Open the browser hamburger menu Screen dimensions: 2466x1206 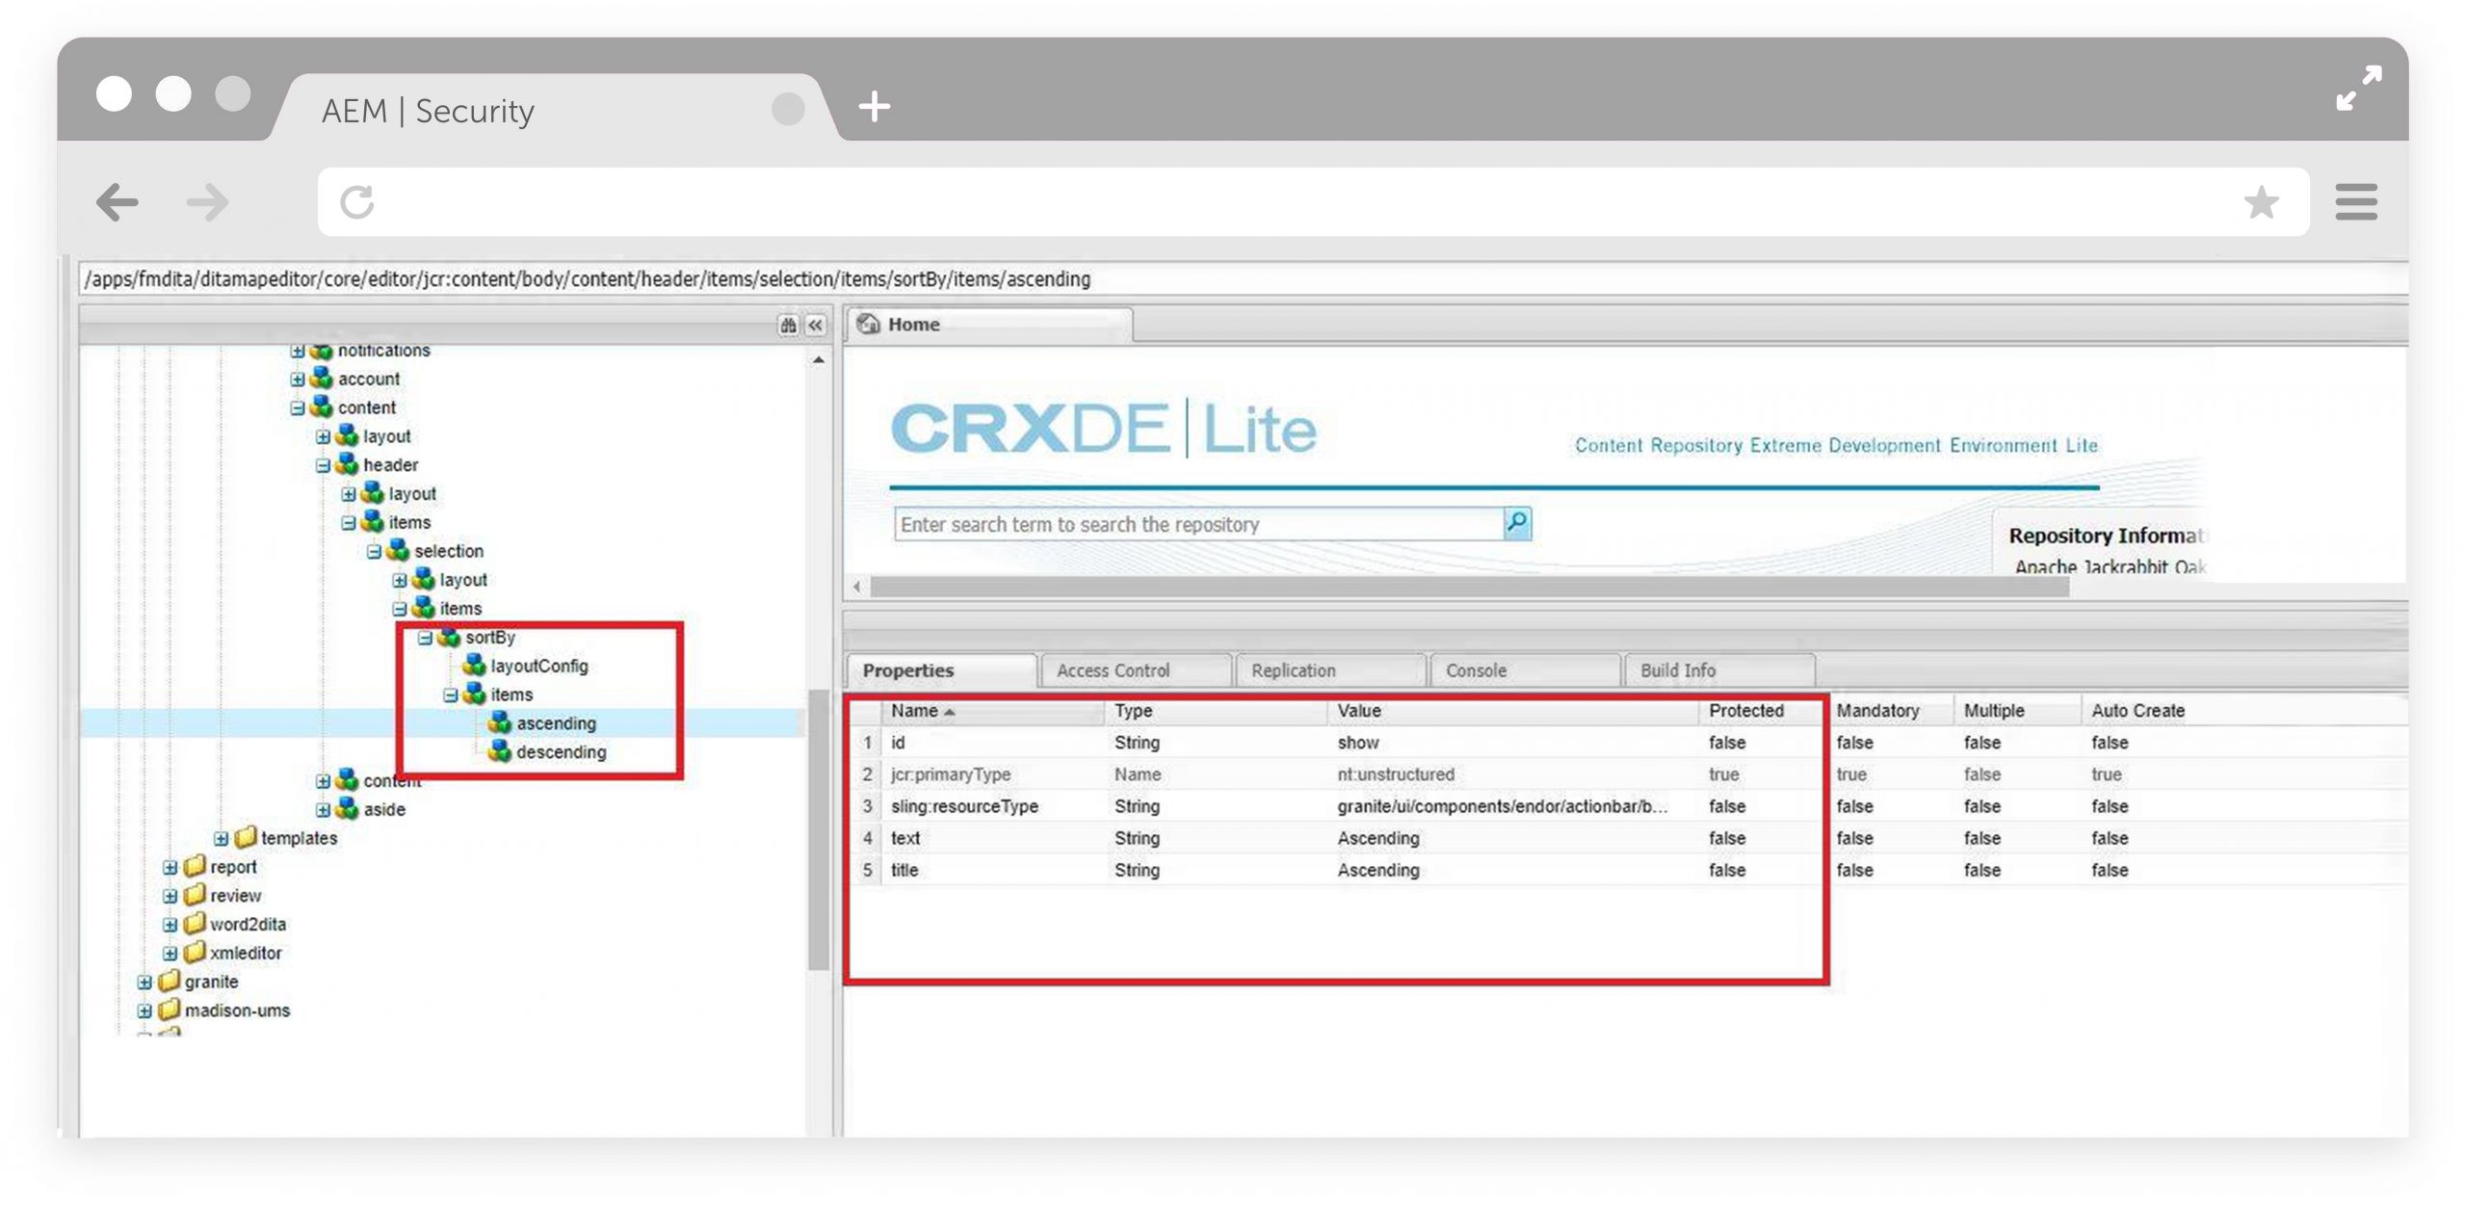click(2356, 201)
